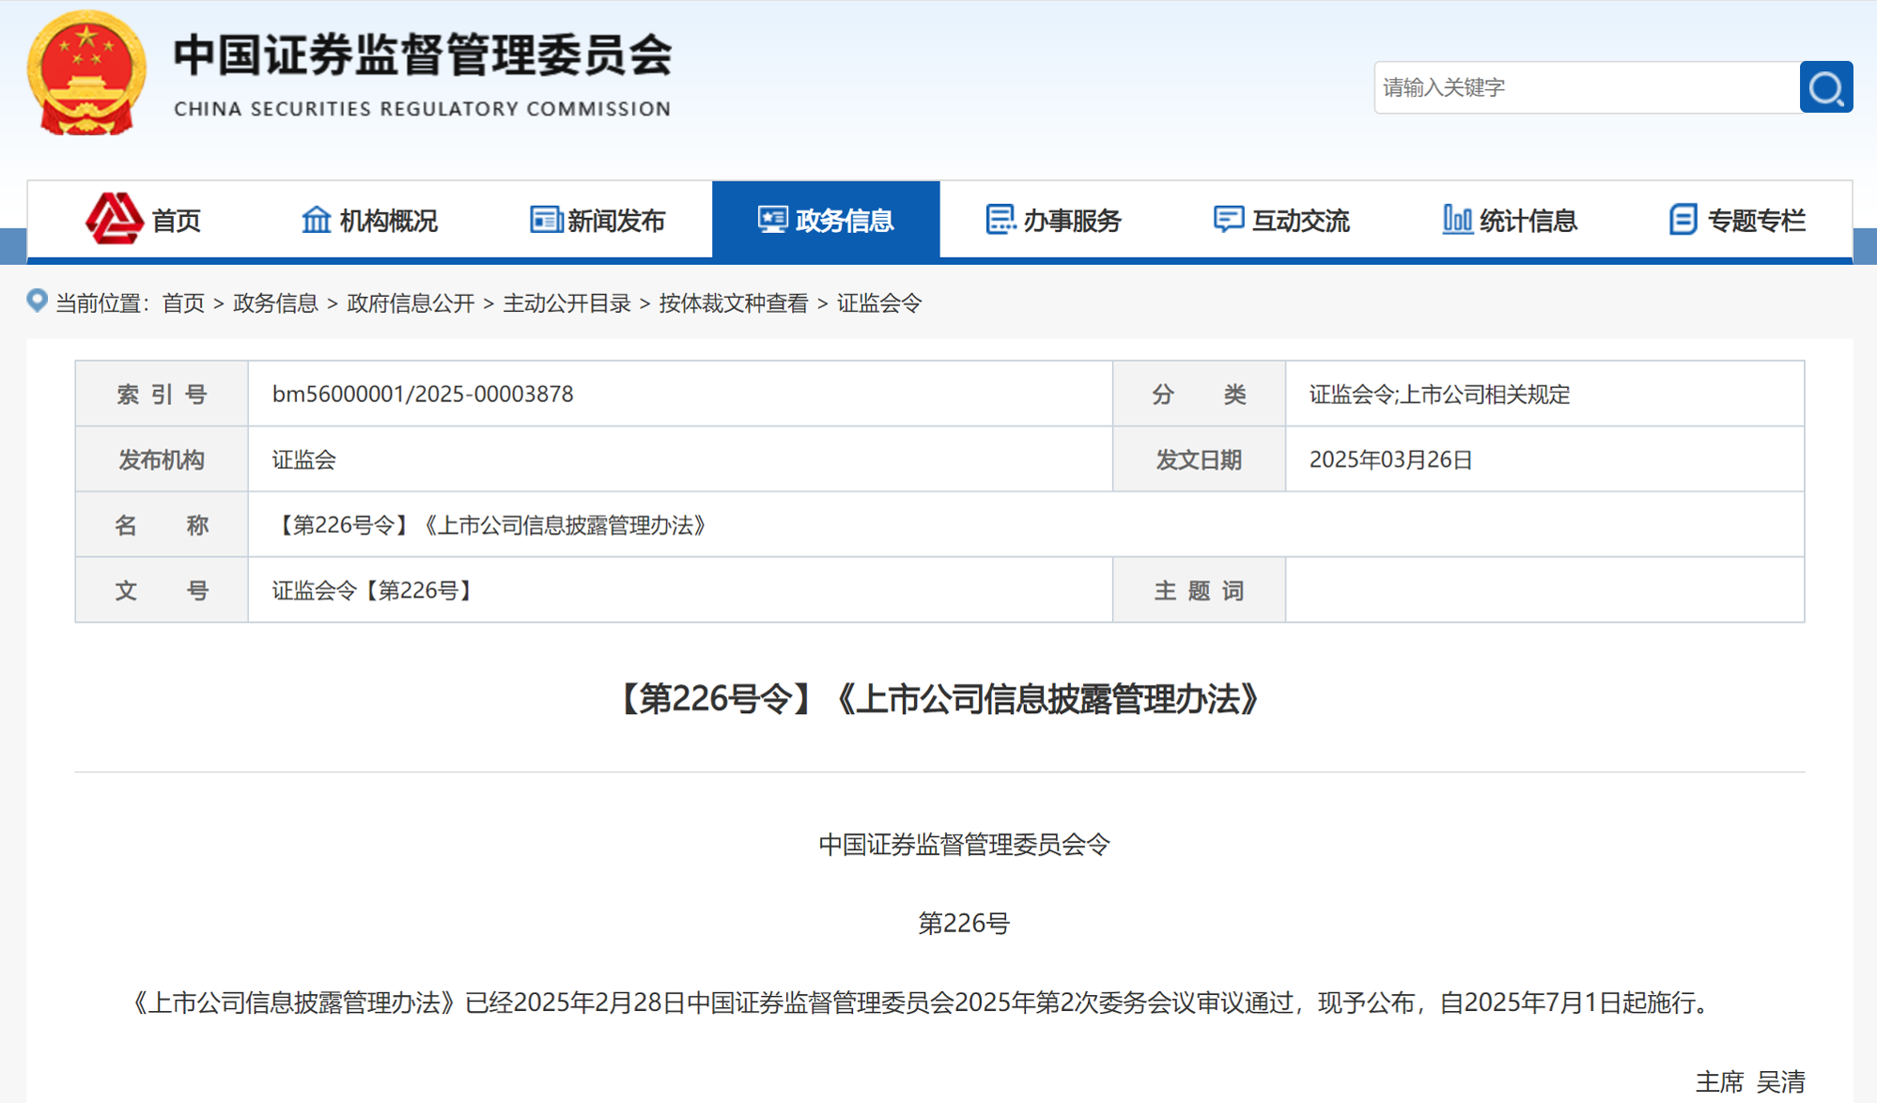Click 按体裁文种查看 breadcrumb link

(733, 303)
